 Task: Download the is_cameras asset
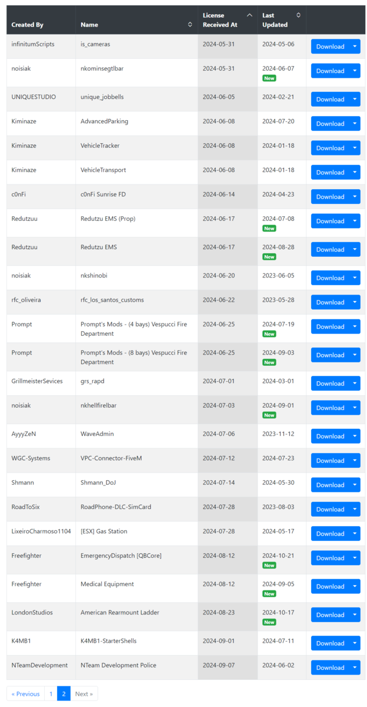pos(330,47)
